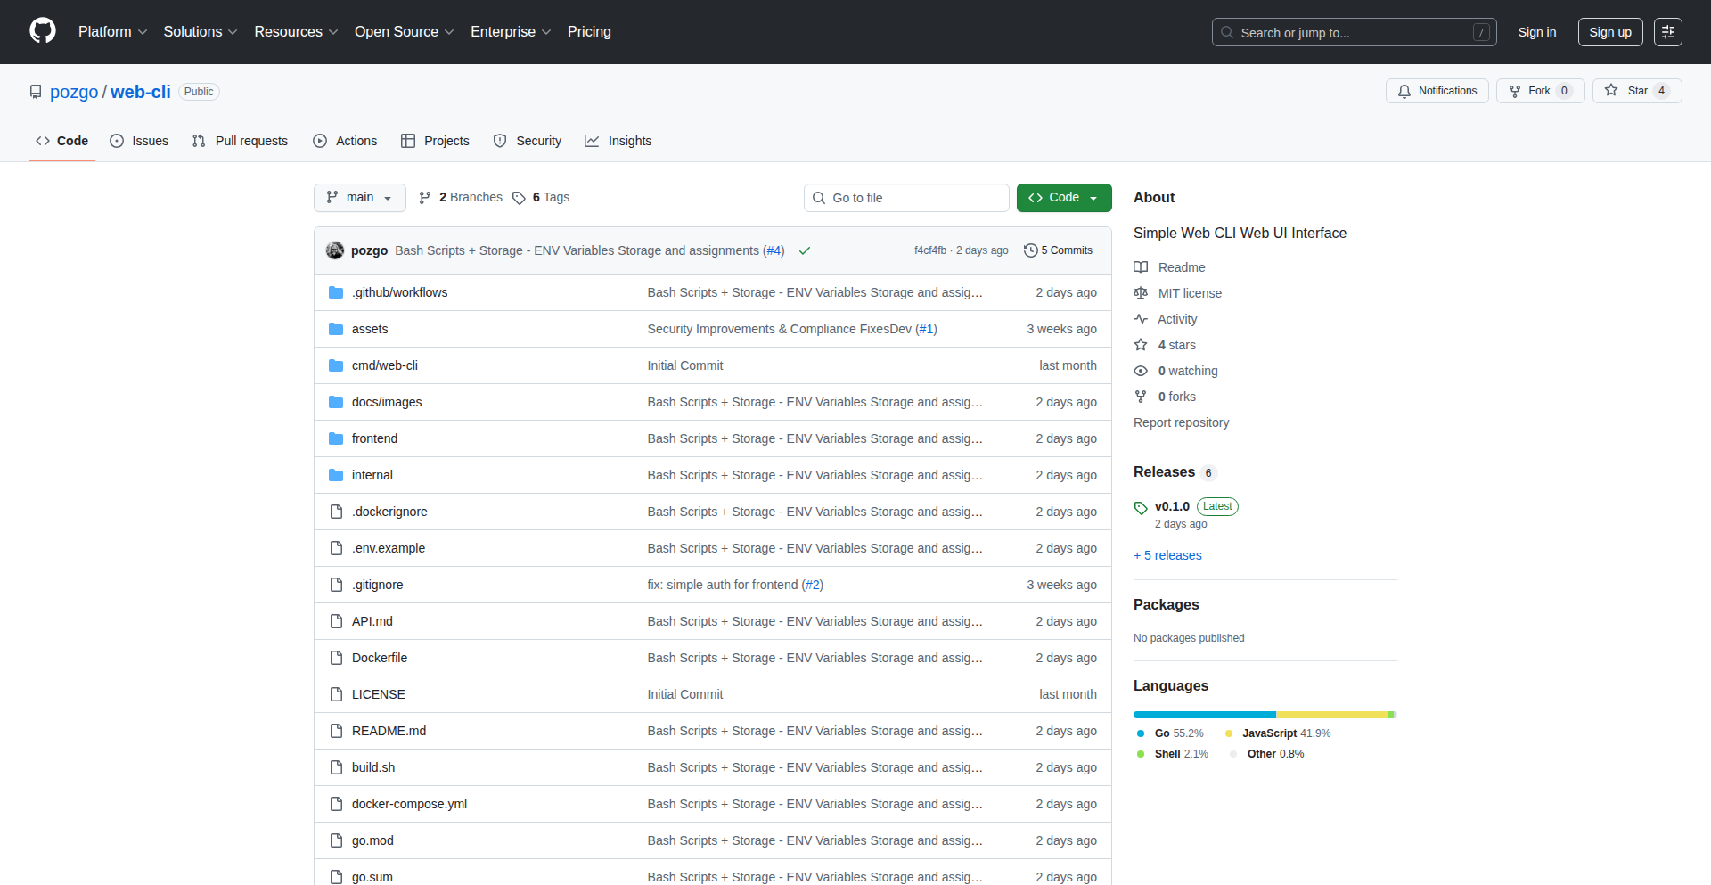Click the GitHub logo icon
1711x885 pixels.
pyautogui.click(x=43, y=31)
